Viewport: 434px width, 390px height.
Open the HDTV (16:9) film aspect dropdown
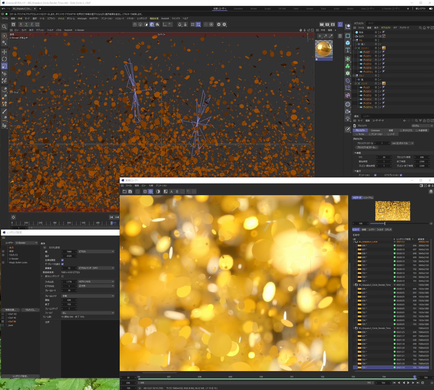[96, 282]
